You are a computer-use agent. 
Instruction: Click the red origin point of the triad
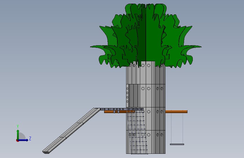(x=17, y=140)
